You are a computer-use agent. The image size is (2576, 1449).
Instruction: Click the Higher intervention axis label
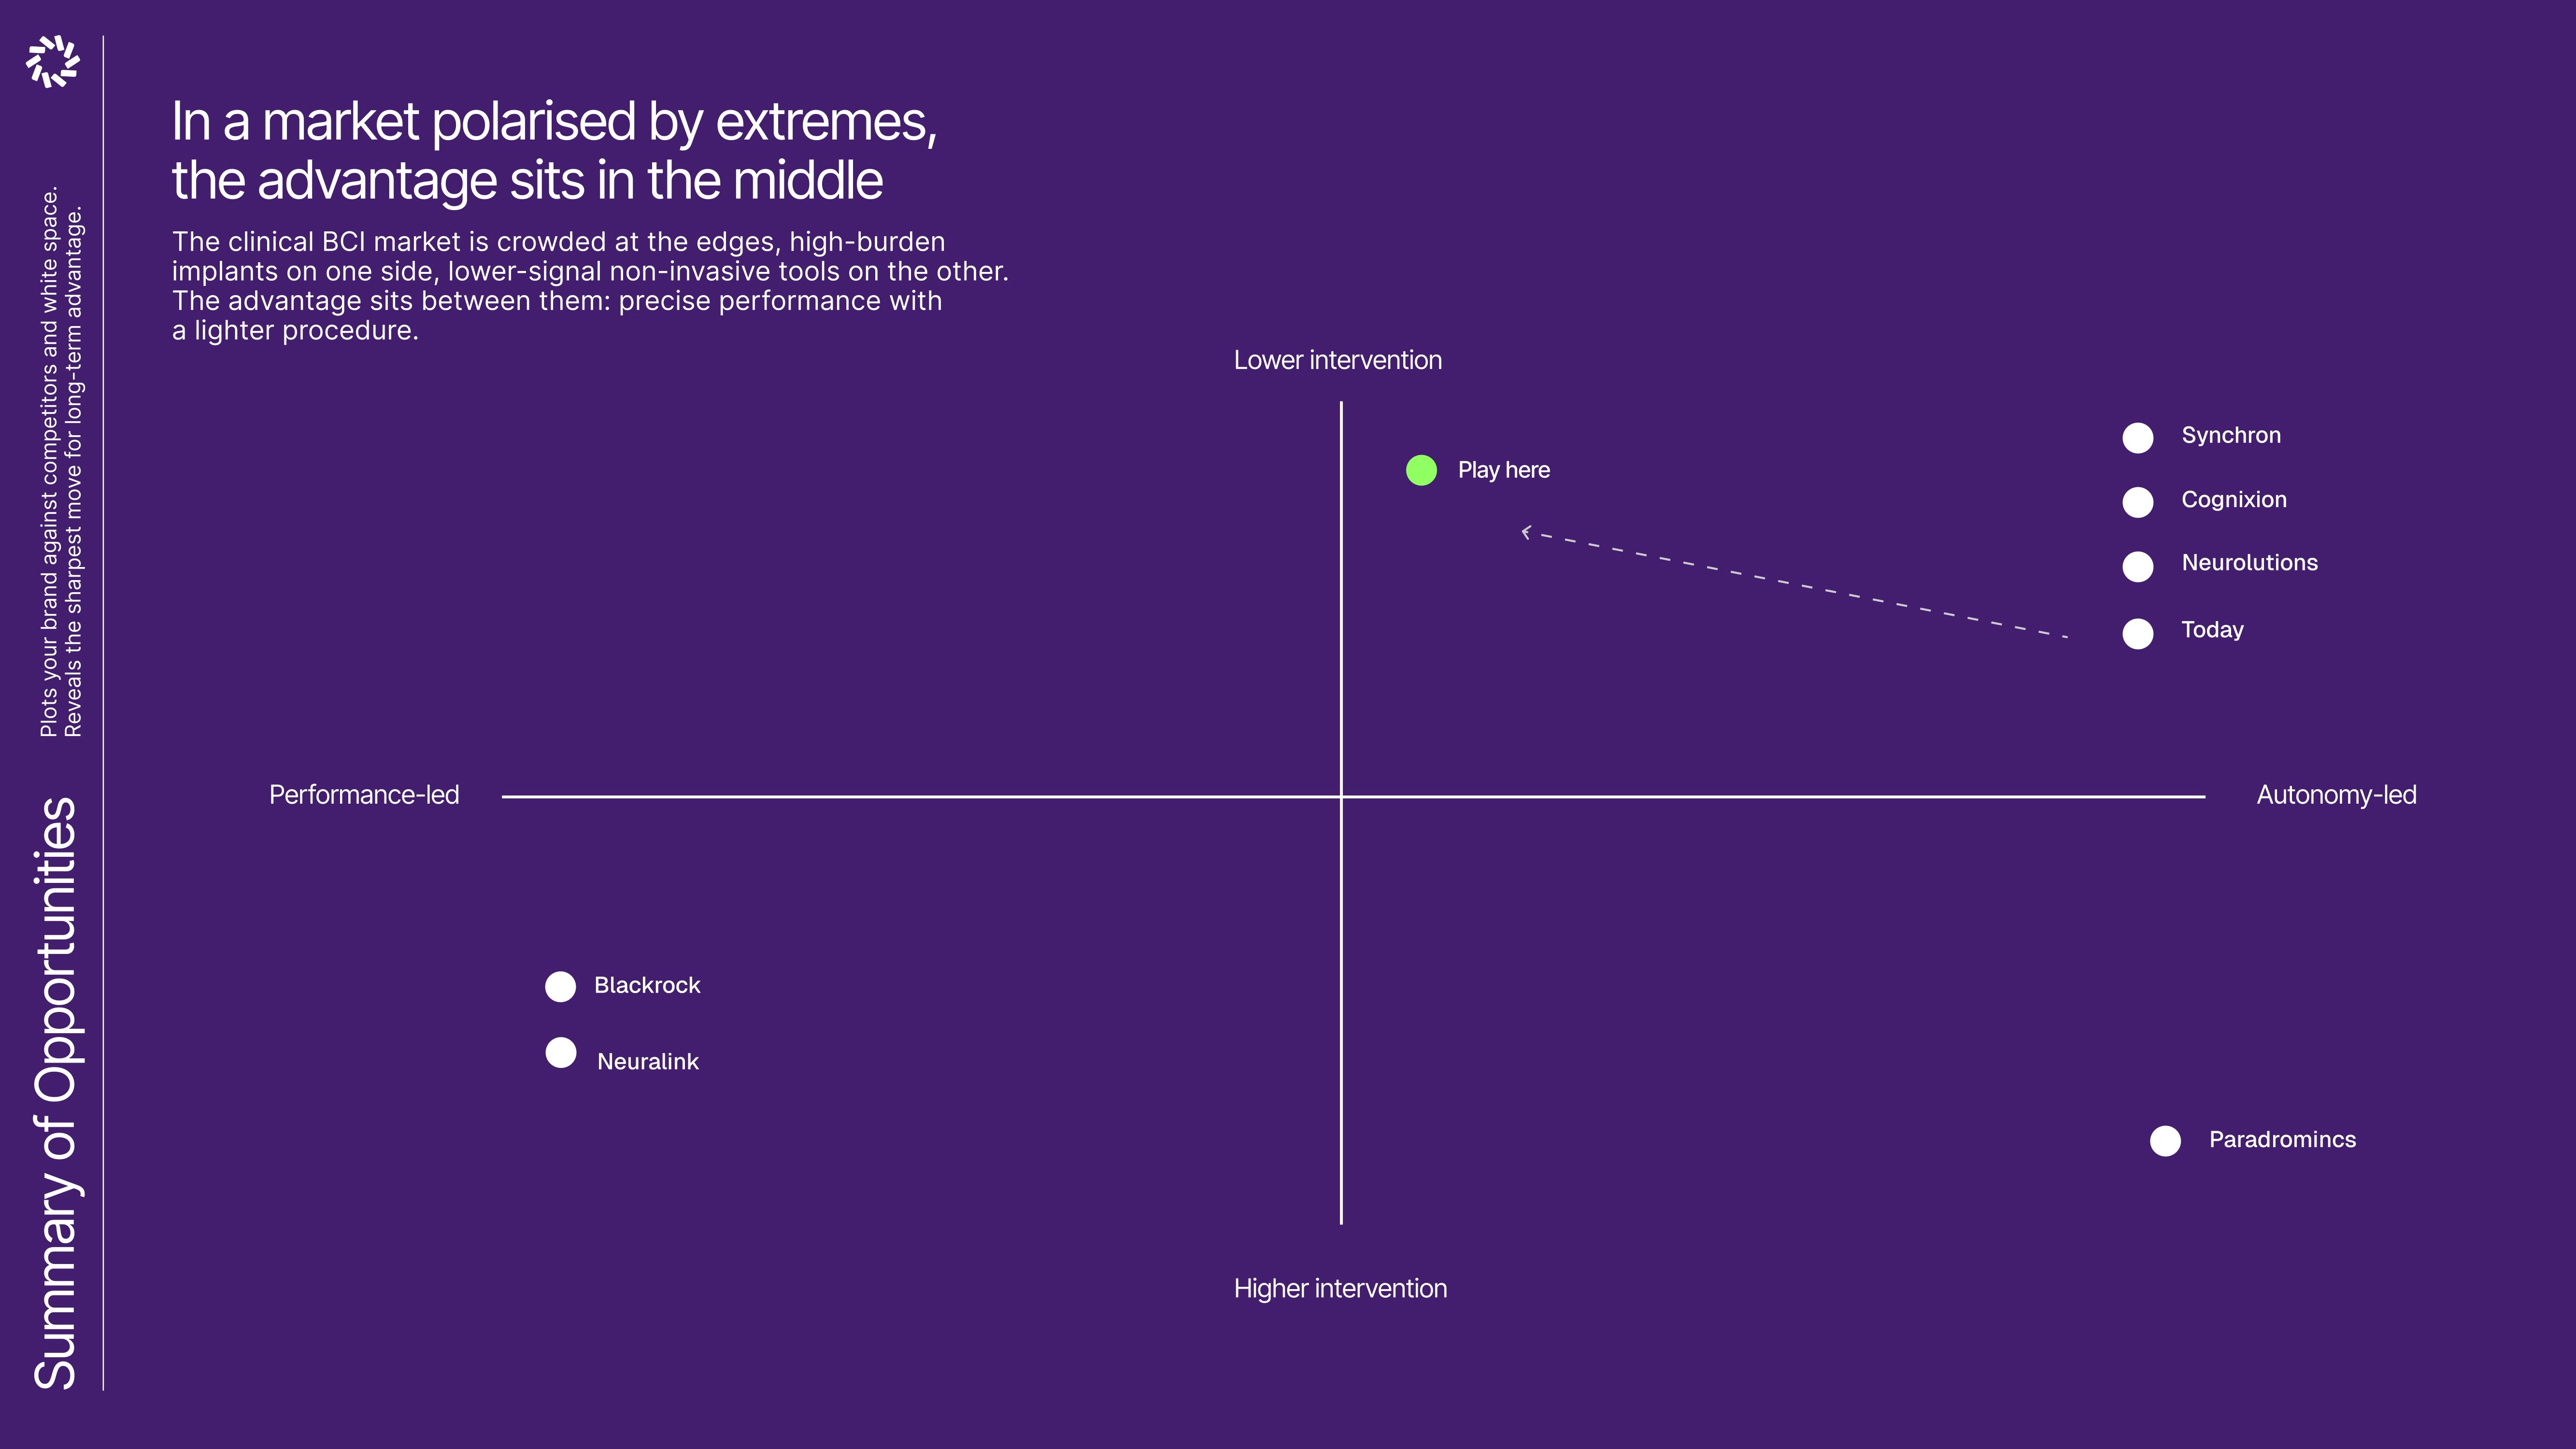pos(1339,1288)
